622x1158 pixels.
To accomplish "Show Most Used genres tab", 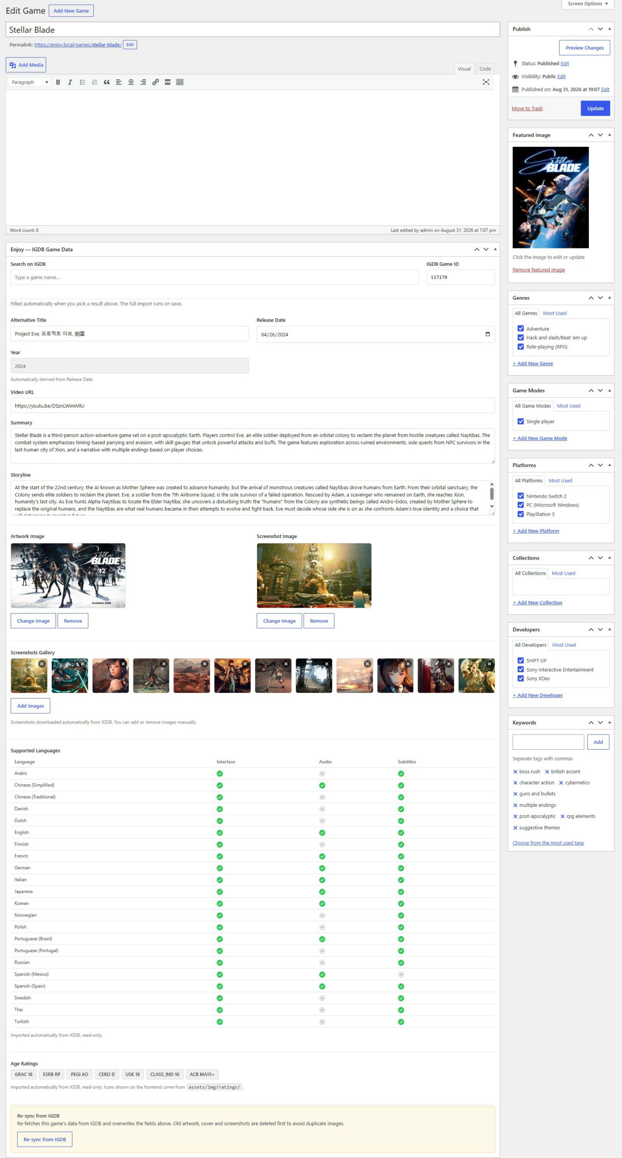I will [555, 313].
